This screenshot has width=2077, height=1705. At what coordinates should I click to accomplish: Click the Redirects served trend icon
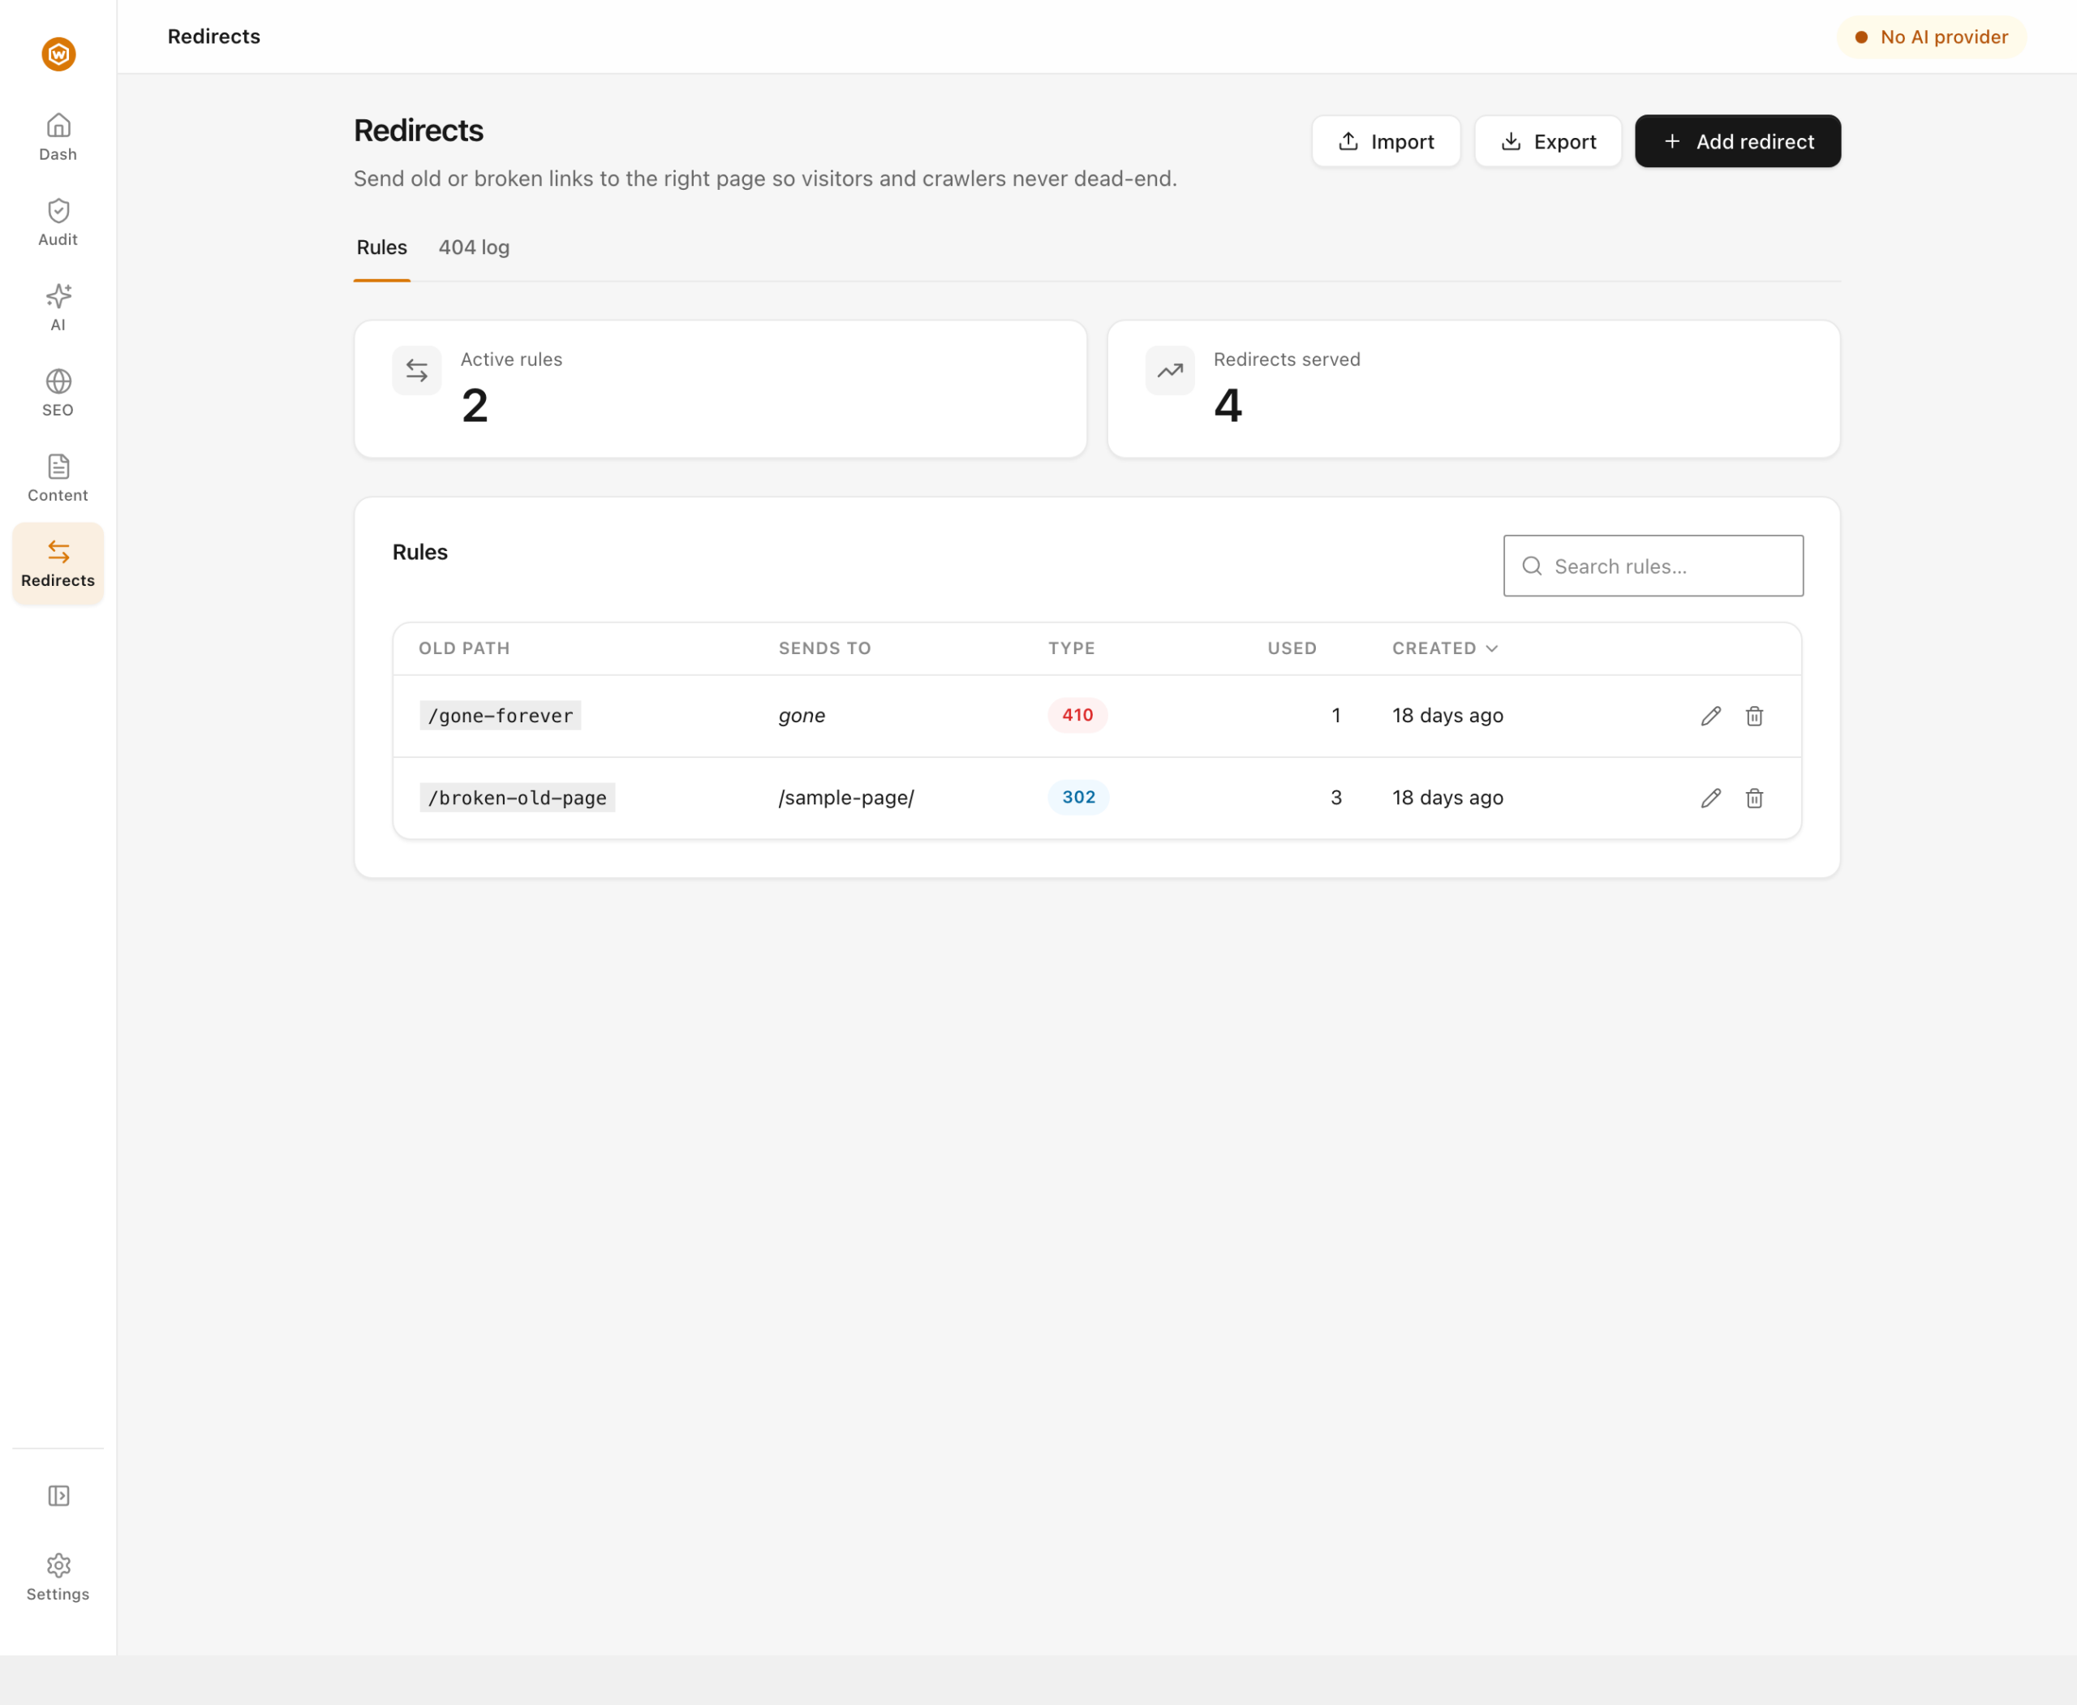(x=1170, y=370)
